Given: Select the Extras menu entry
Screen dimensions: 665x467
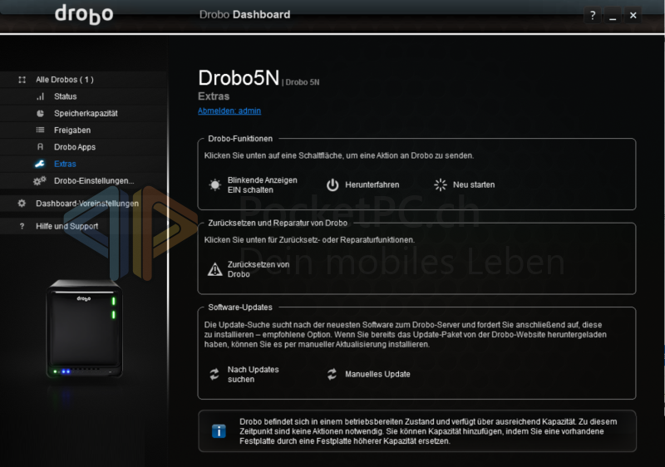Looking at the screenshot, I should pos(84,164).
